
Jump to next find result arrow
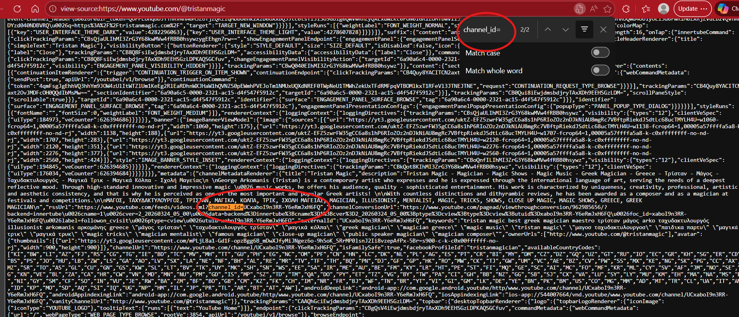click(566, 30)
